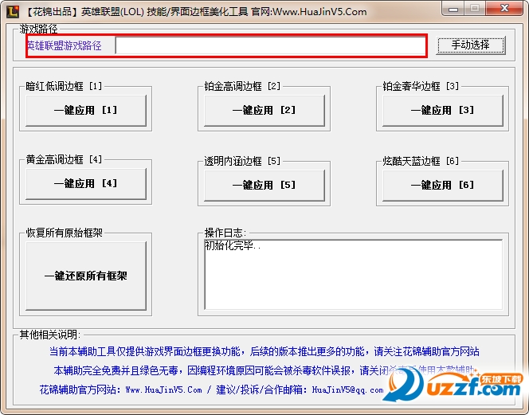Click the disabled maximize button
Viewport: 529px width, 415px height.
point(475,9)
